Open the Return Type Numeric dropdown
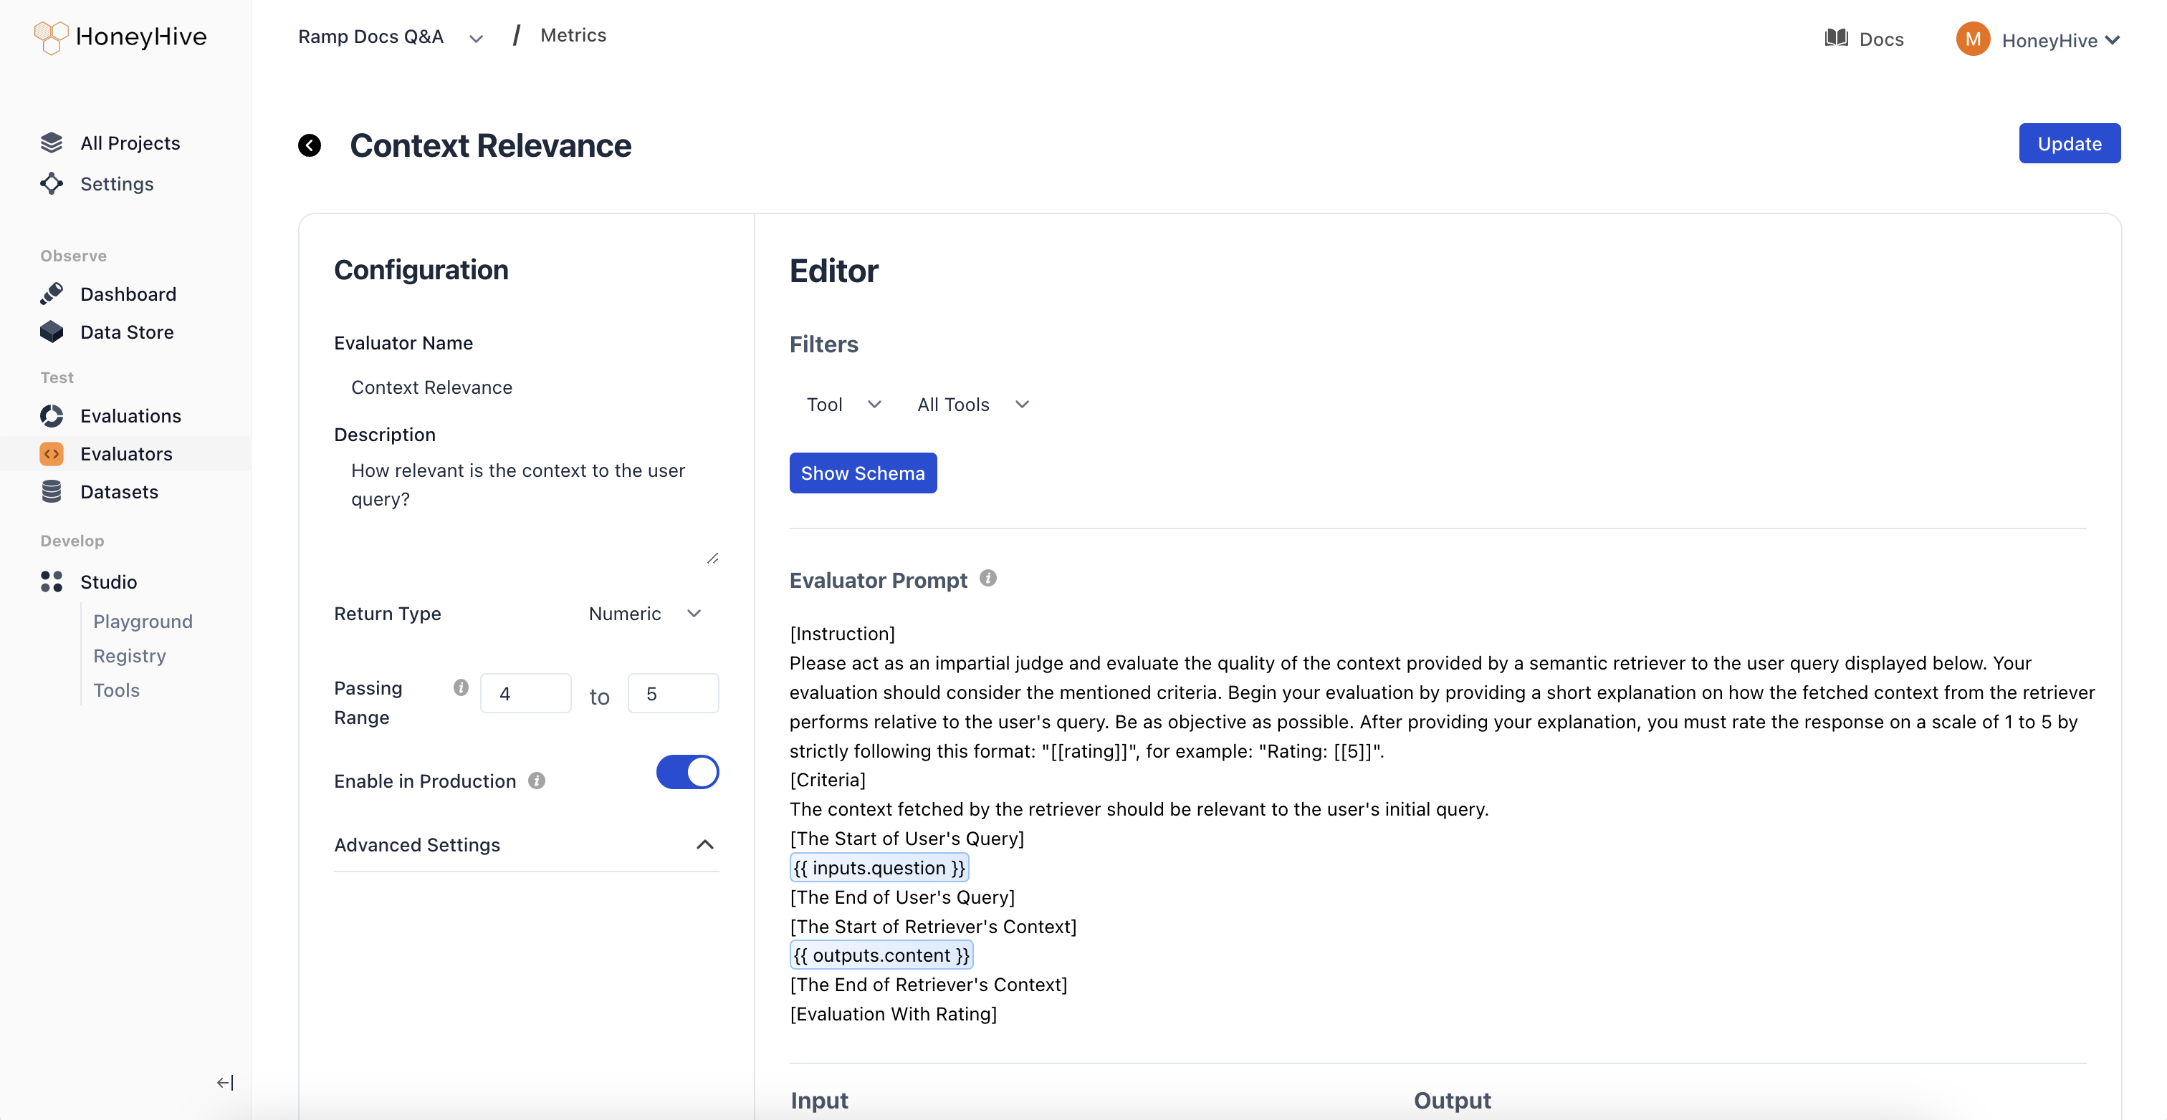Viewport: 2167px width, 1120px height. (644, 613)
